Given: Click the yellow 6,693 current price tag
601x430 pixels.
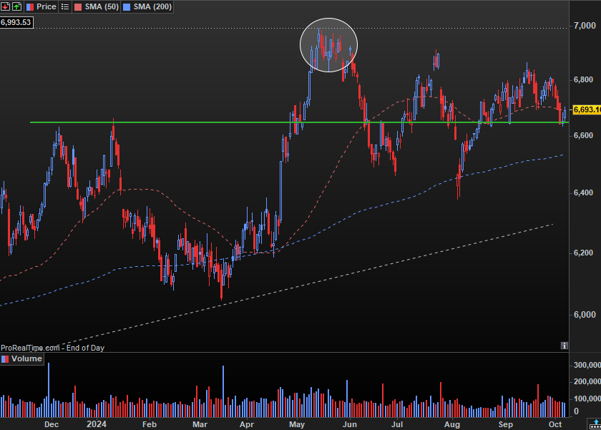Looking at the screenshot, I should coord(587,109).
